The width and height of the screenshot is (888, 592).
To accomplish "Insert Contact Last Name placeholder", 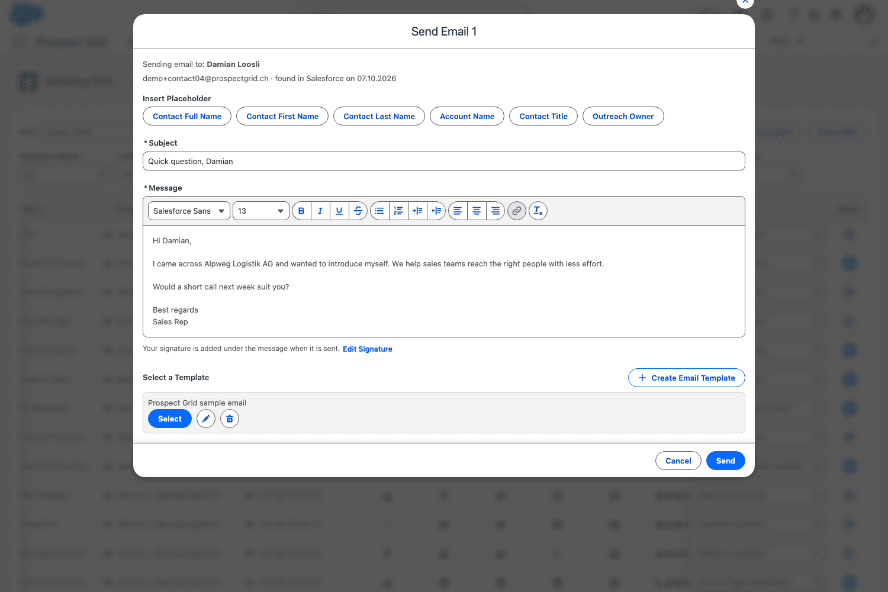I will (x=379, y=116).
